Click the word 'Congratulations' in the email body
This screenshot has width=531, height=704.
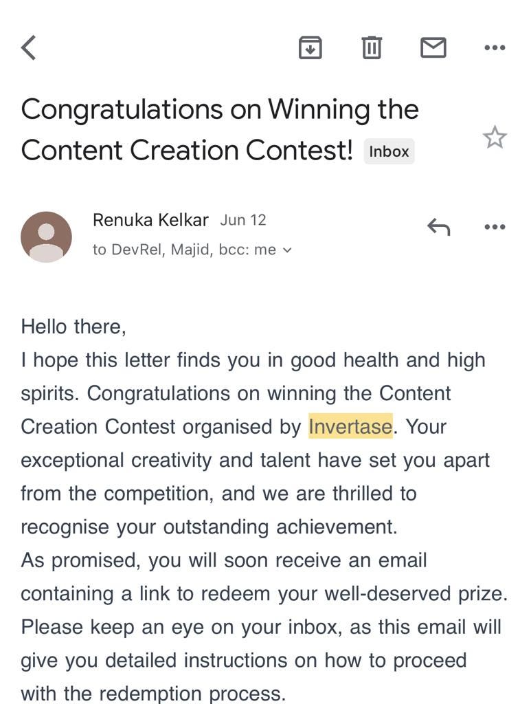[158, 394]
